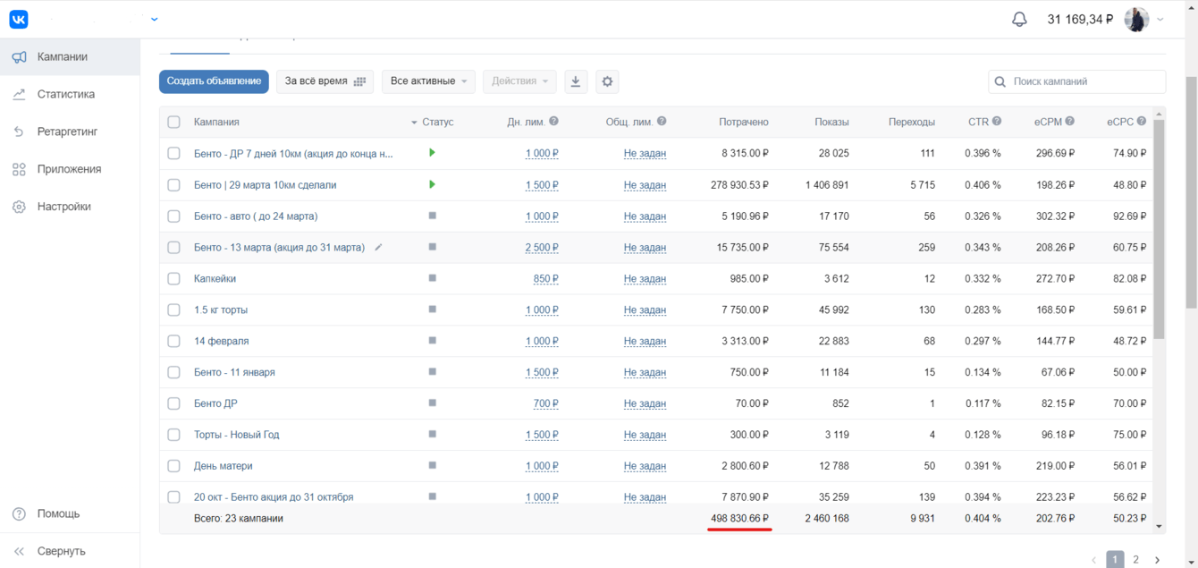This screenshot has height=568, width=1198.
Task: Click the search magnifier icon
Action: click(x=1000, y=81)
